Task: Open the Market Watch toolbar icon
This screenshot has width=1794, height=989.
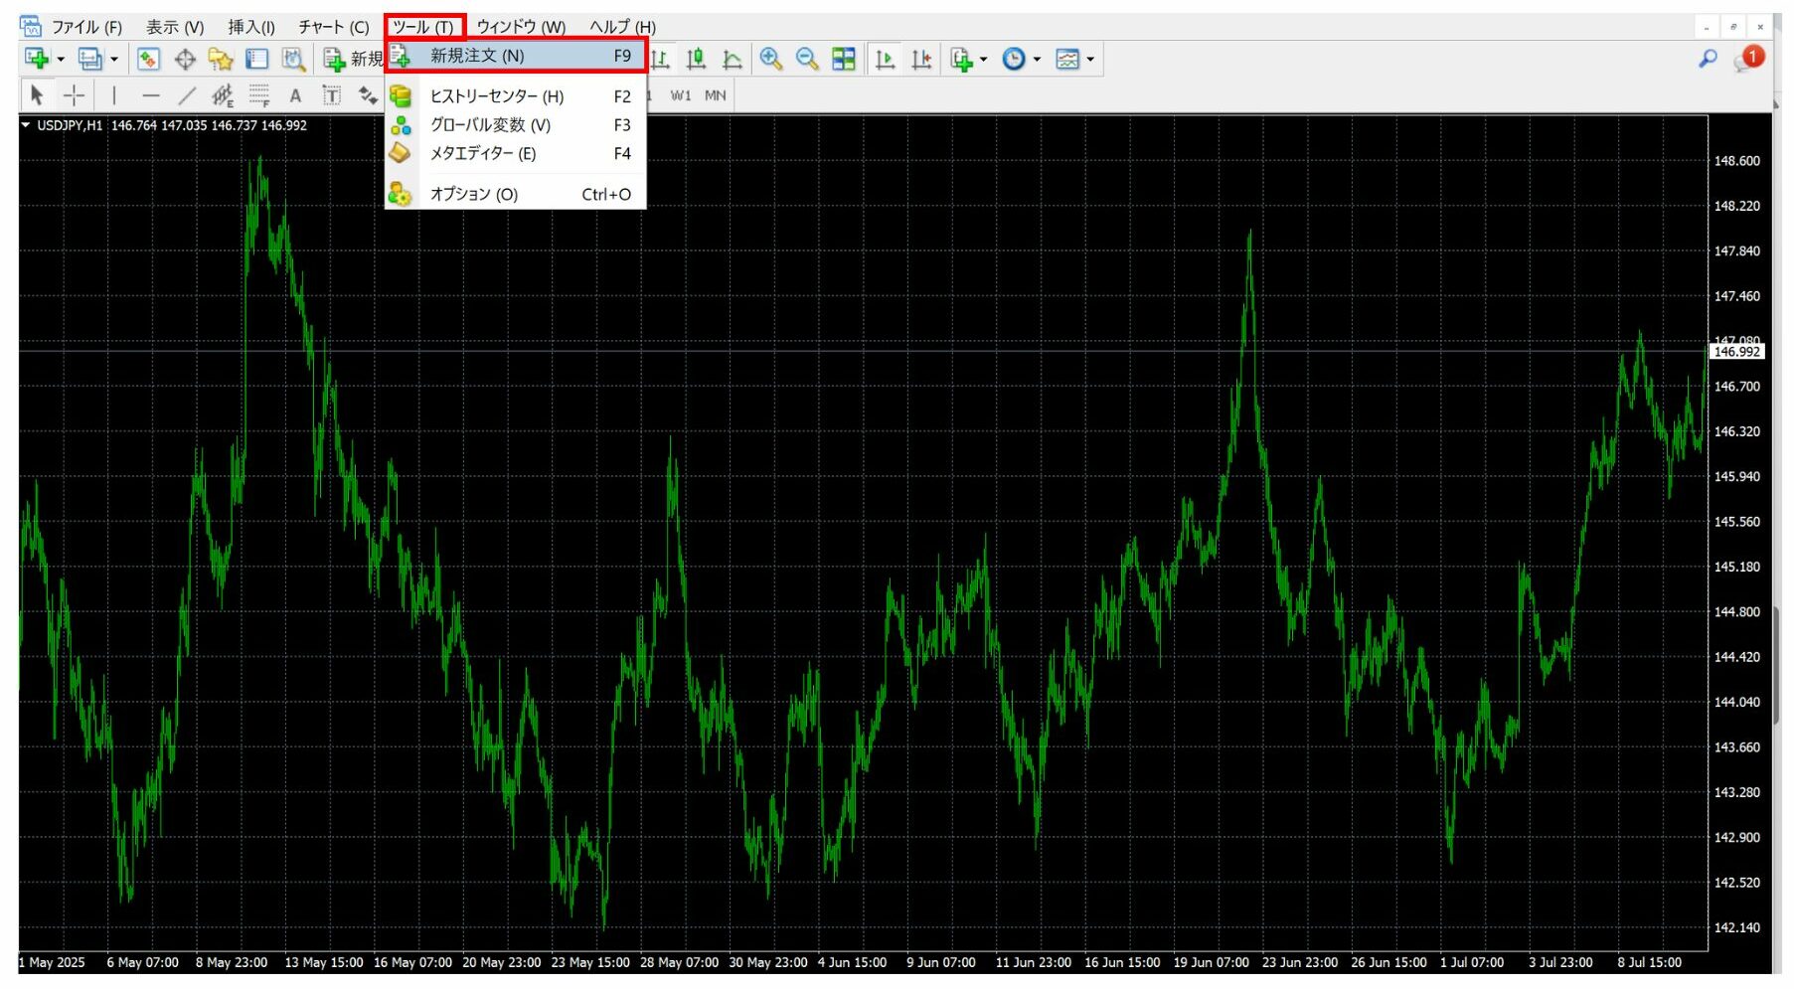Action: pos(148,60)
